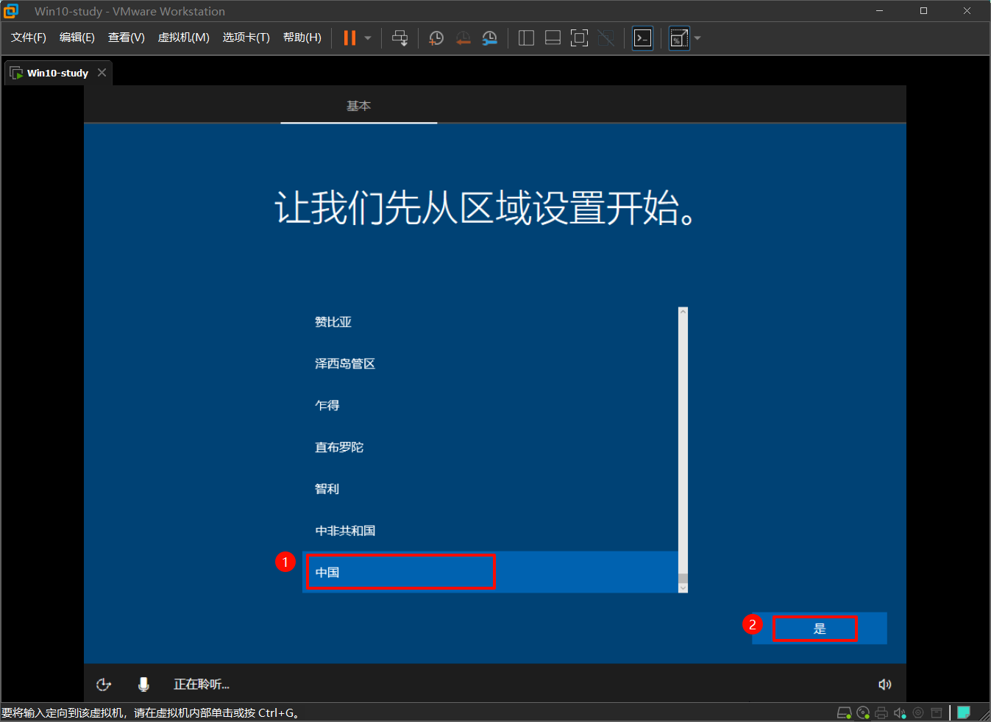
Task: Open the Snapshot Manager
Action: click(489, 37)
